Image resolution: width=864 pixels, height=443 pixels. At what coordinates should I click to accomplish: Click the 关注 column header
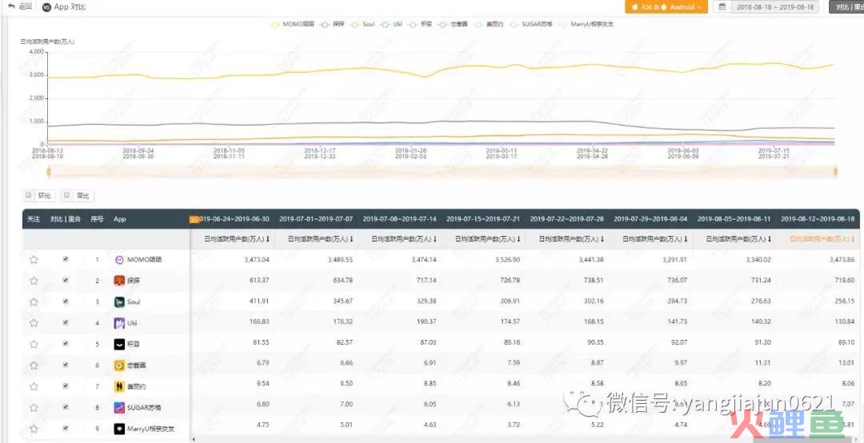(x=34, y=219)
